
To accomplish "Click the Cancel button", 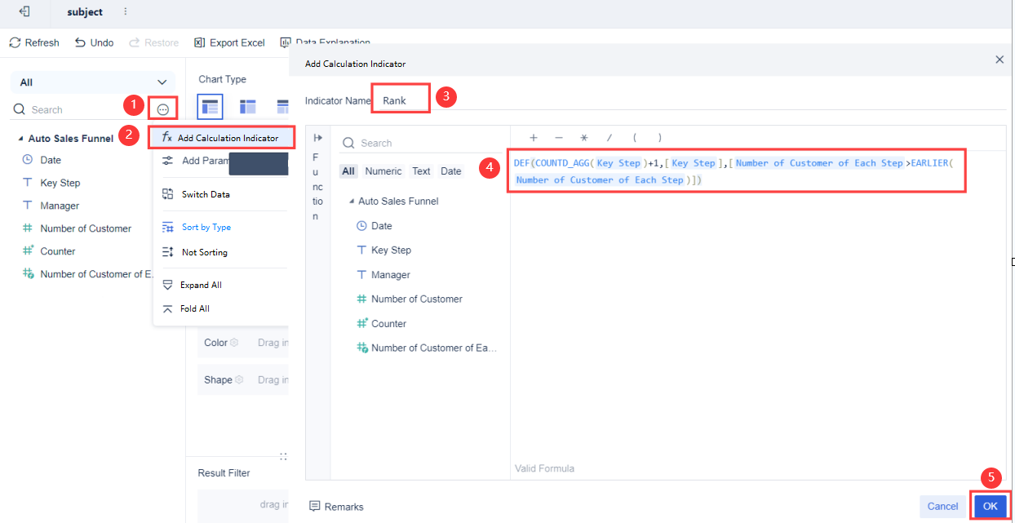I will point(942,506).
